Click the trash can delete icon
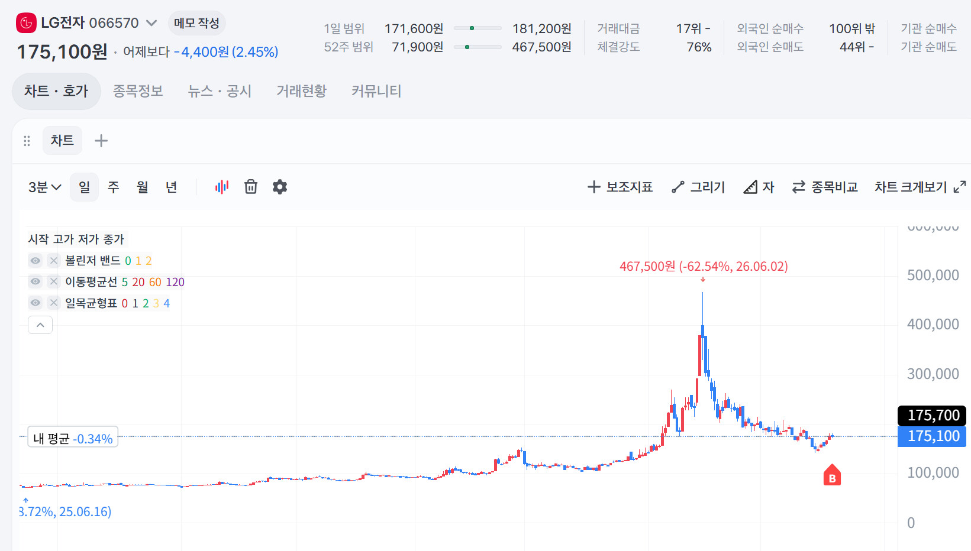This screenshot has width=971, height=551. click(x=251, y=187)
